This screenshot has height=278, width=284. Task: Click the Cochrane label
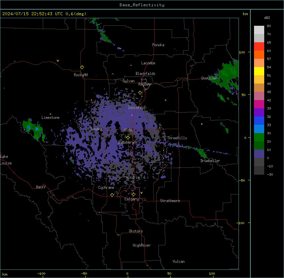tap(106, 188)
